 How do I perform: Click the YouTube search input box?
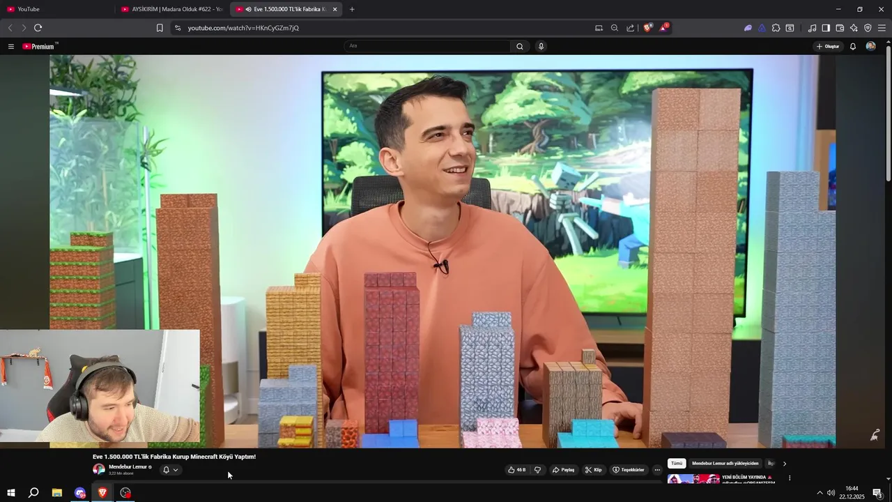pyautogui.click(x=427, y=46)
